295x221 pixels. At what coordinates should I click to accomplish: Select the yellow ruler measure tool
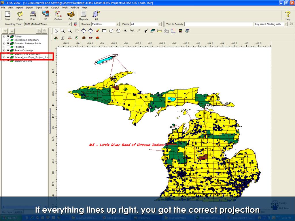[160, 31]
